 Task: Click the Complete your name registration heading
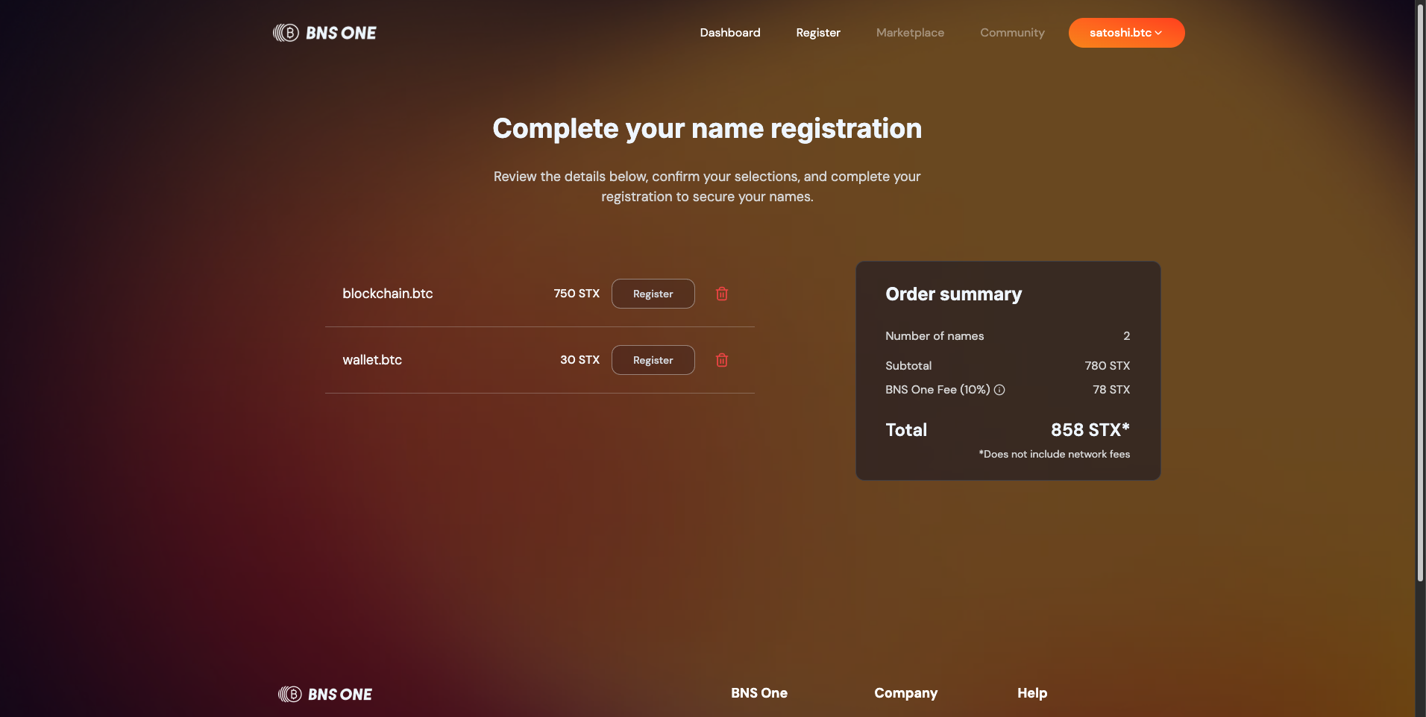pyautogui.click(x=707, y=129)
